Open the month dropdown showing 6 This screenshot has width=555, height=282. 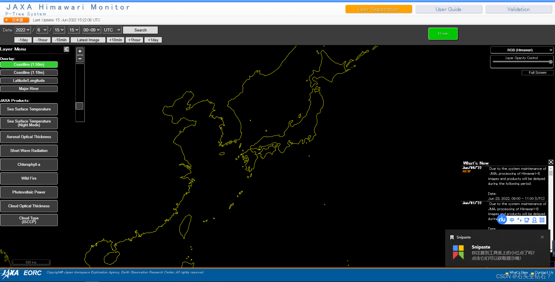tap(42, 30)
